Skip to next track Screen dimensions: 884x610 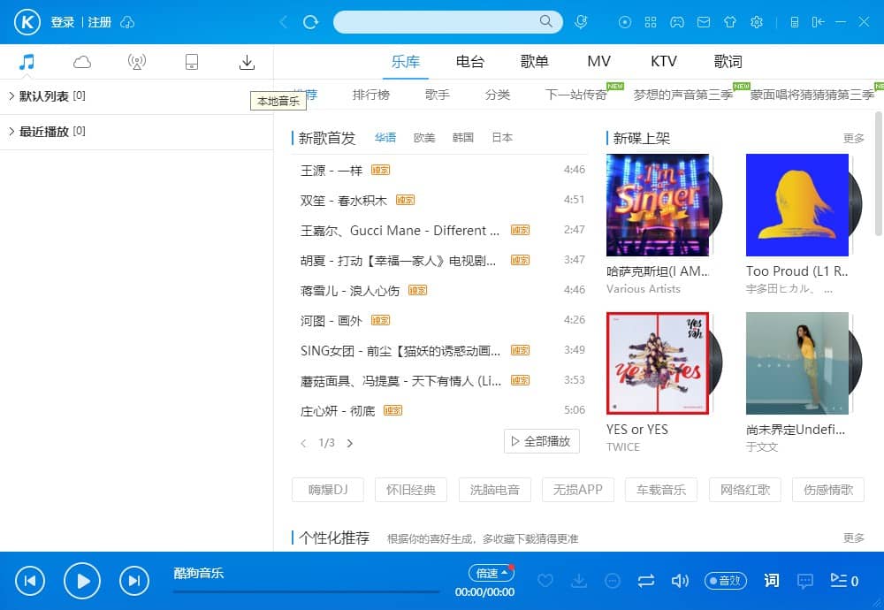pyautogui.click(x=134, y=581)
